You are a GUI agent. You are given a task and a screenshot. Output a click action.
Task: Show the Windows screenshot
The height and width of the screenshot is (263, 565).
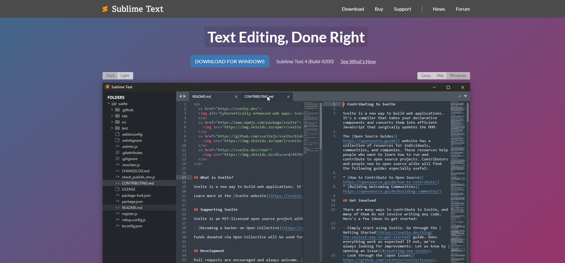click(x=458, y=75)
